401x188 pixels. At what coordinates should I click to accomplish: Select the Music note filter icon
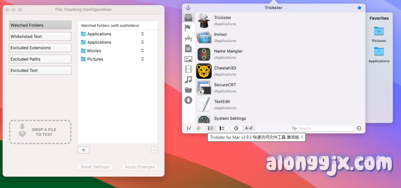click(188, 80)
